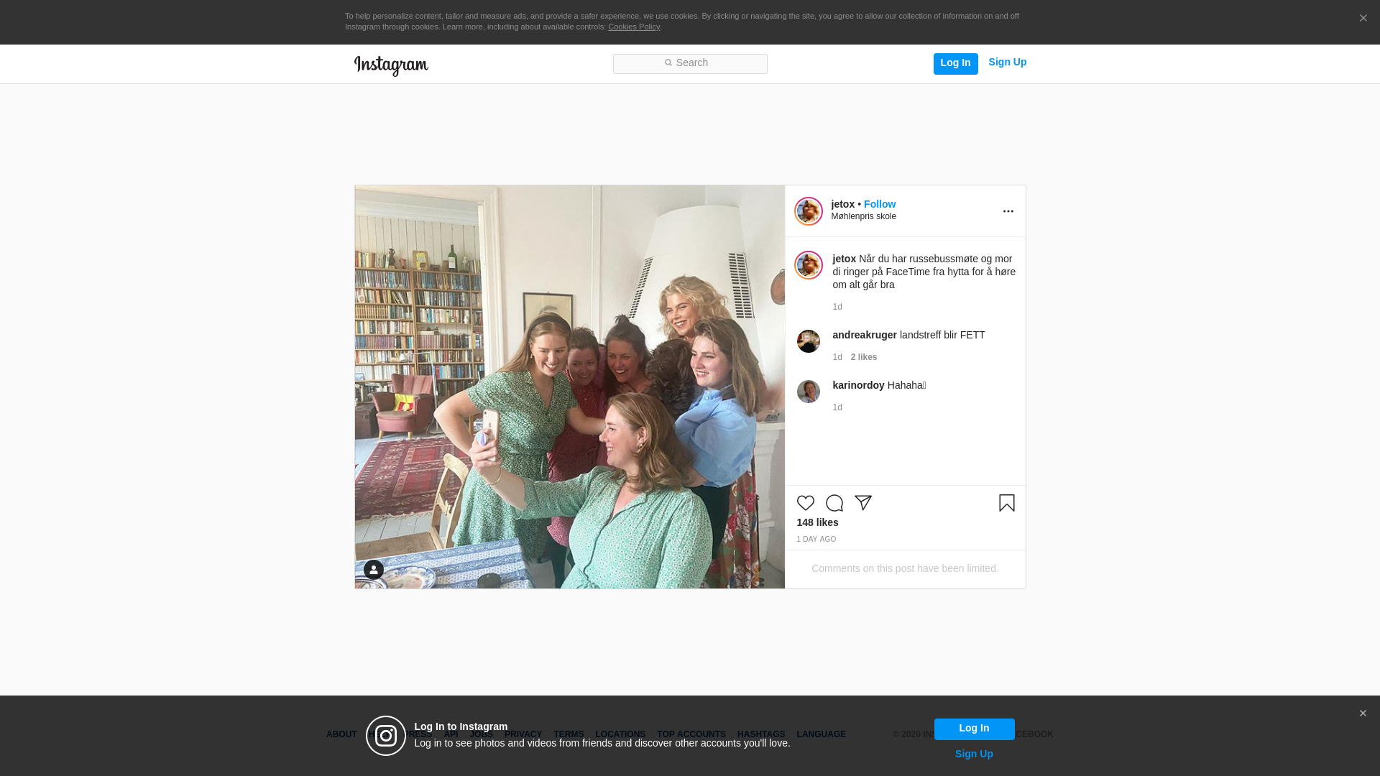Open the TOP ACCOUNTS footer link
Image resolution: width=1380 pixels, height=776 pixels.
691,734
